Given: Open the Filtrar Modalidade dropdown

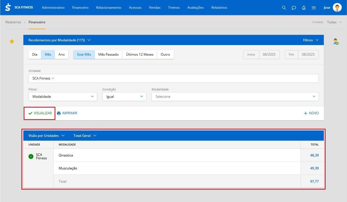Looking at the screenshot, I should pyautogui.click(x=63, y=97).
